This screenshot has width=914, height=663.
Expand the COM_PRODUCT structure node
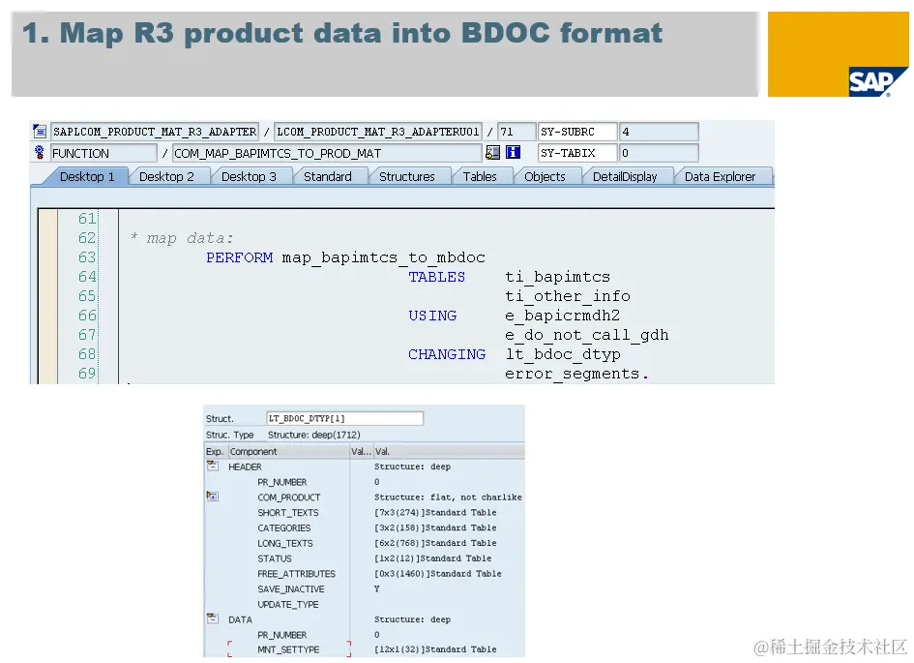213,497
